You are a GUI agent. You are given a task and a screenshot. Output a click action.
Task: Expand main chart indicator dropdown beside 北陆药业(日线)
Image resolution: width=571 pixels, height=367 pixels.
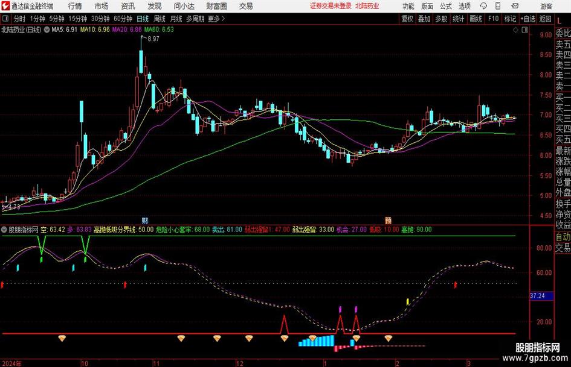click(x=47, y=30)
